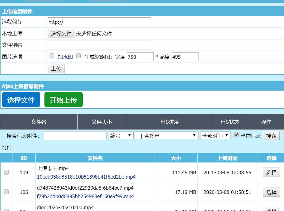The image size is (284, 211).
Task: Click 选择 button for file ID 106
Action: point(271,192)
